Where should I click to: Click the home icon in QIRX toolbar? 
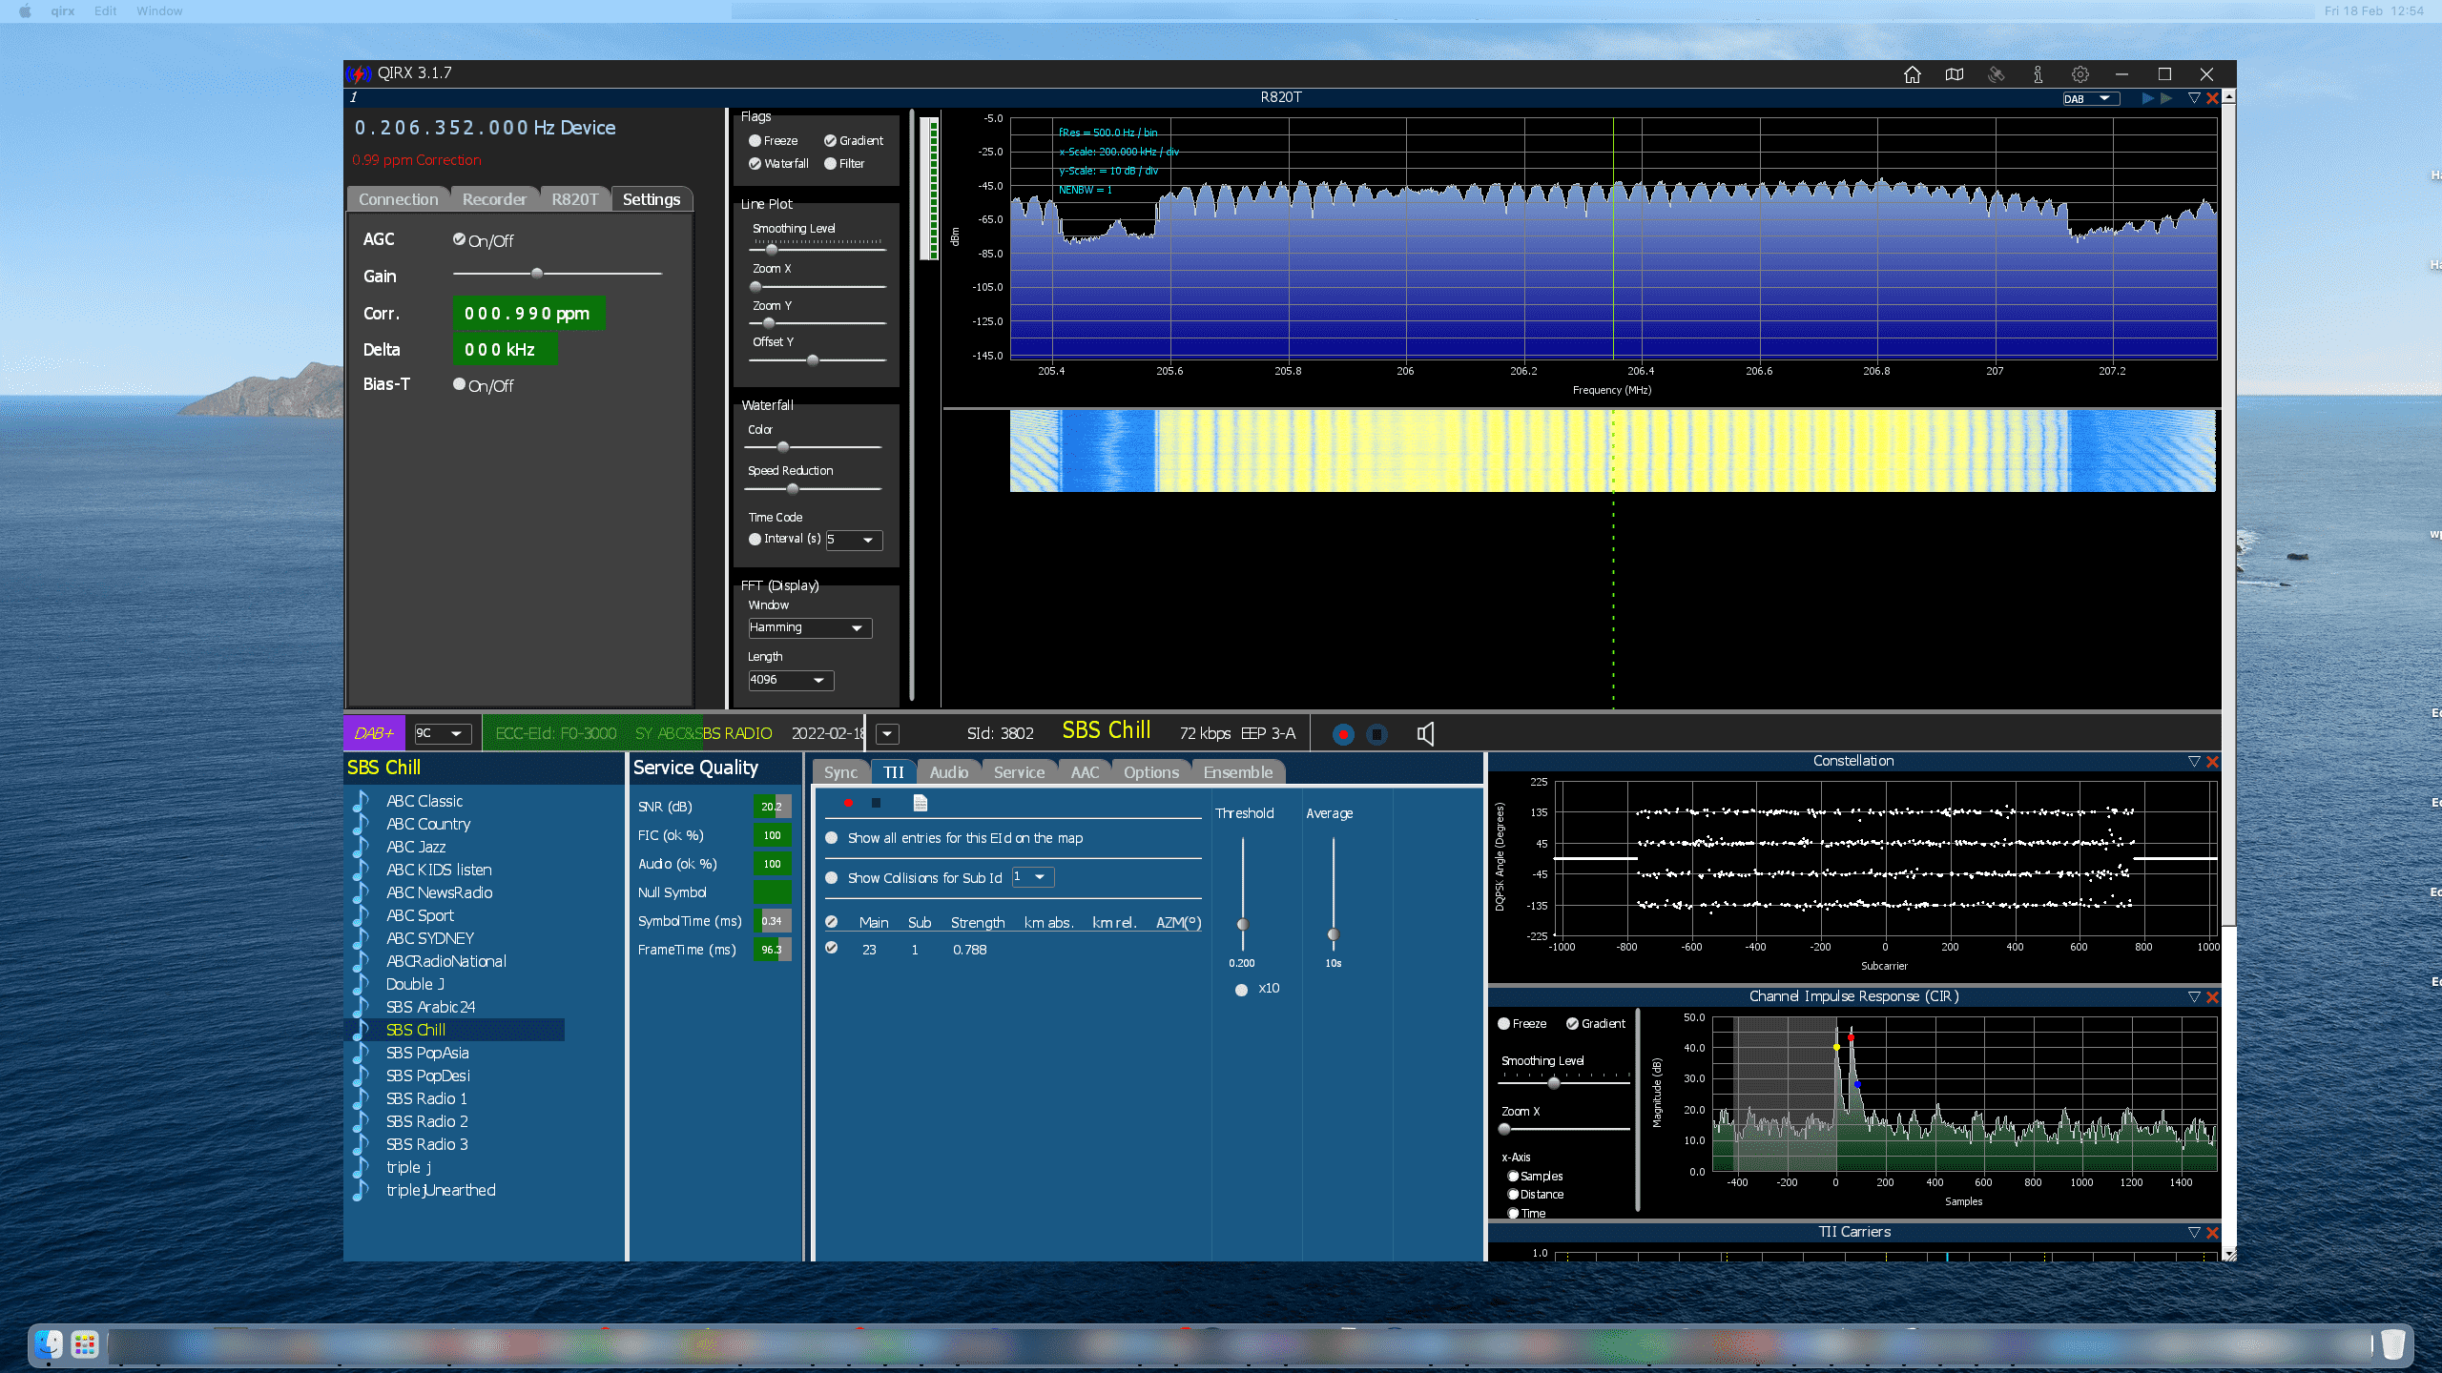[1911, 72]
